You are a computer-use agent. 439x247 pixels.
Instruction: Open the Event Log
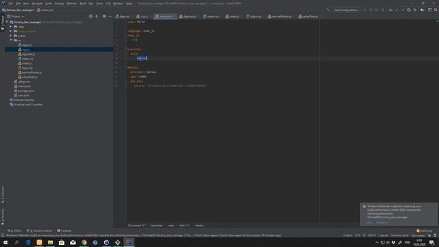point(425,231)
